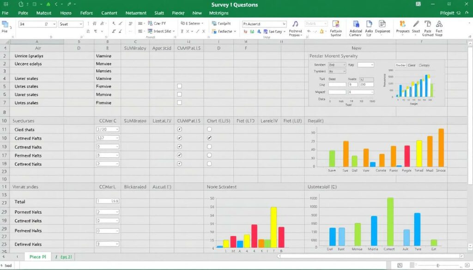This screenshot has width=473, height=270.
Task: Click the Polhoral Propos music-note icon
Action: coord(295,24)
